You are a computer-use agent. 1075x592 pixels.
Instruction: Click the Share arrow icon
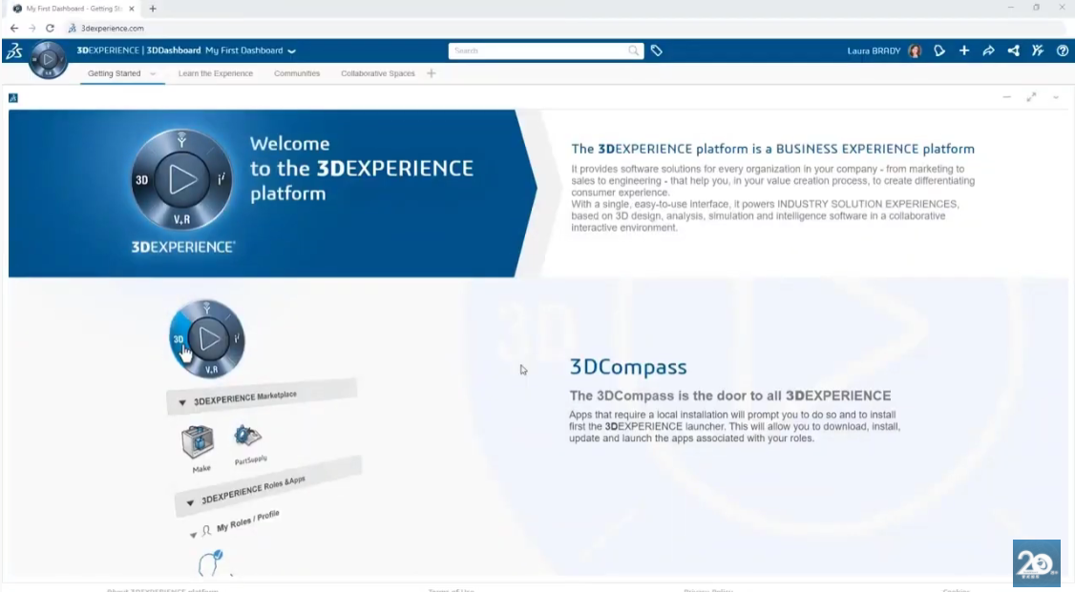click(989, 51)
